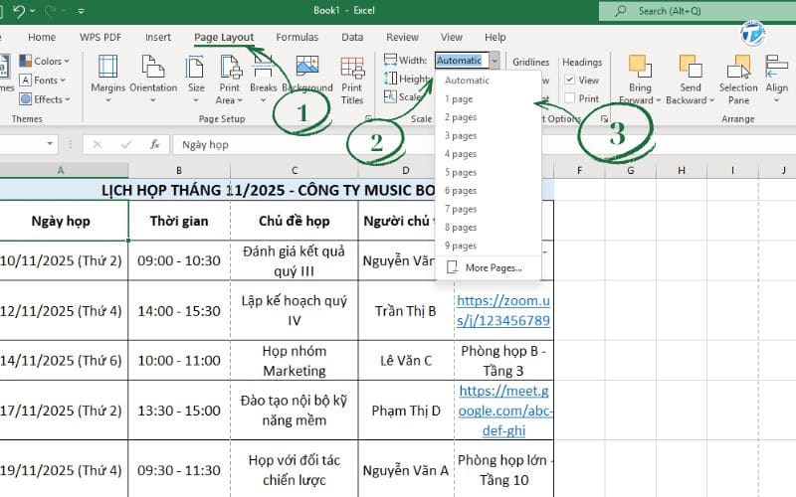Choose 7 pages width option
This screenshot has height=497, width=796.
488,209
